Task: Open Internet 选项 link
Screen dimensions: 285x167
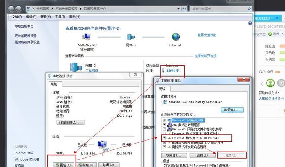Action: (24, 153)
